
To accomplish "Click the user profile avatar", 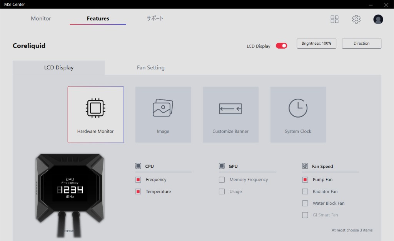I will [x=378, y=19].
